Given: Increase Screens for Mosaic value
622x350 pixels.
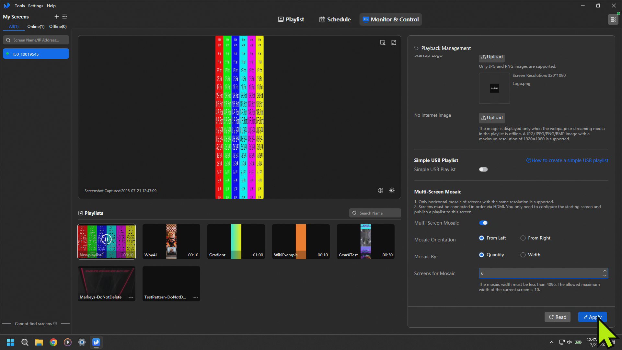Looking at the screenshot, I should [x=605, y=271].
